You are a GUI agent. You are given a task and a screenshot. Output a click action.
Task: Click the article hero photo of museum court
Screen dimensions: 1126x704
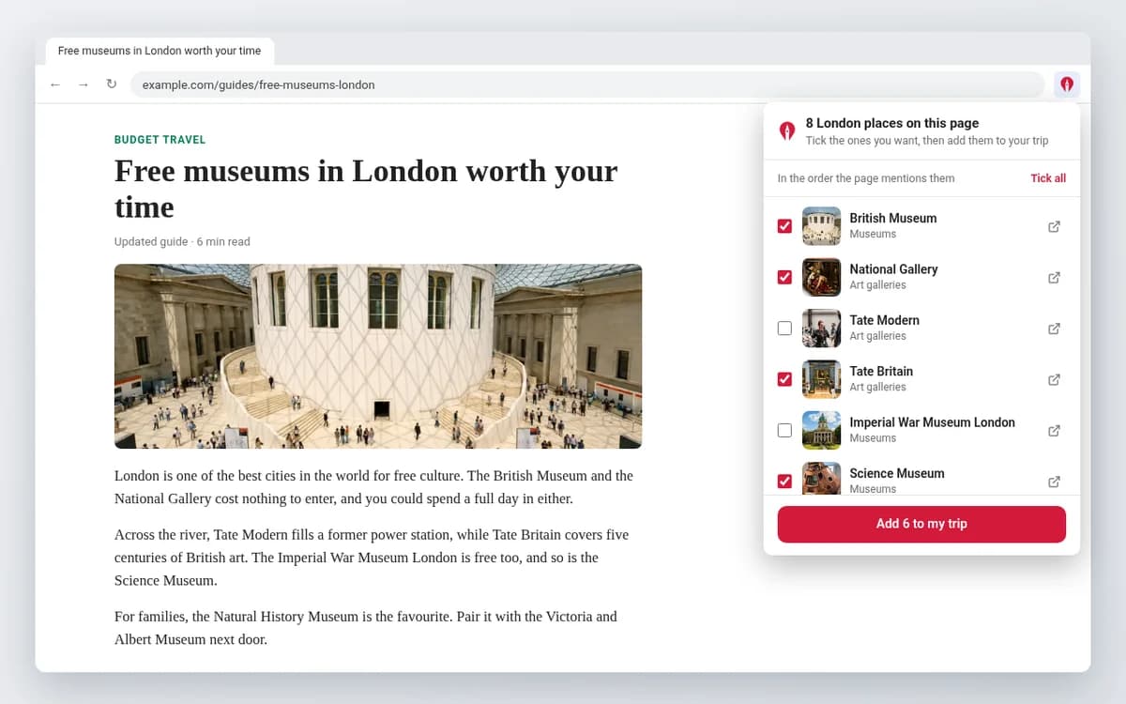point(378,356)
